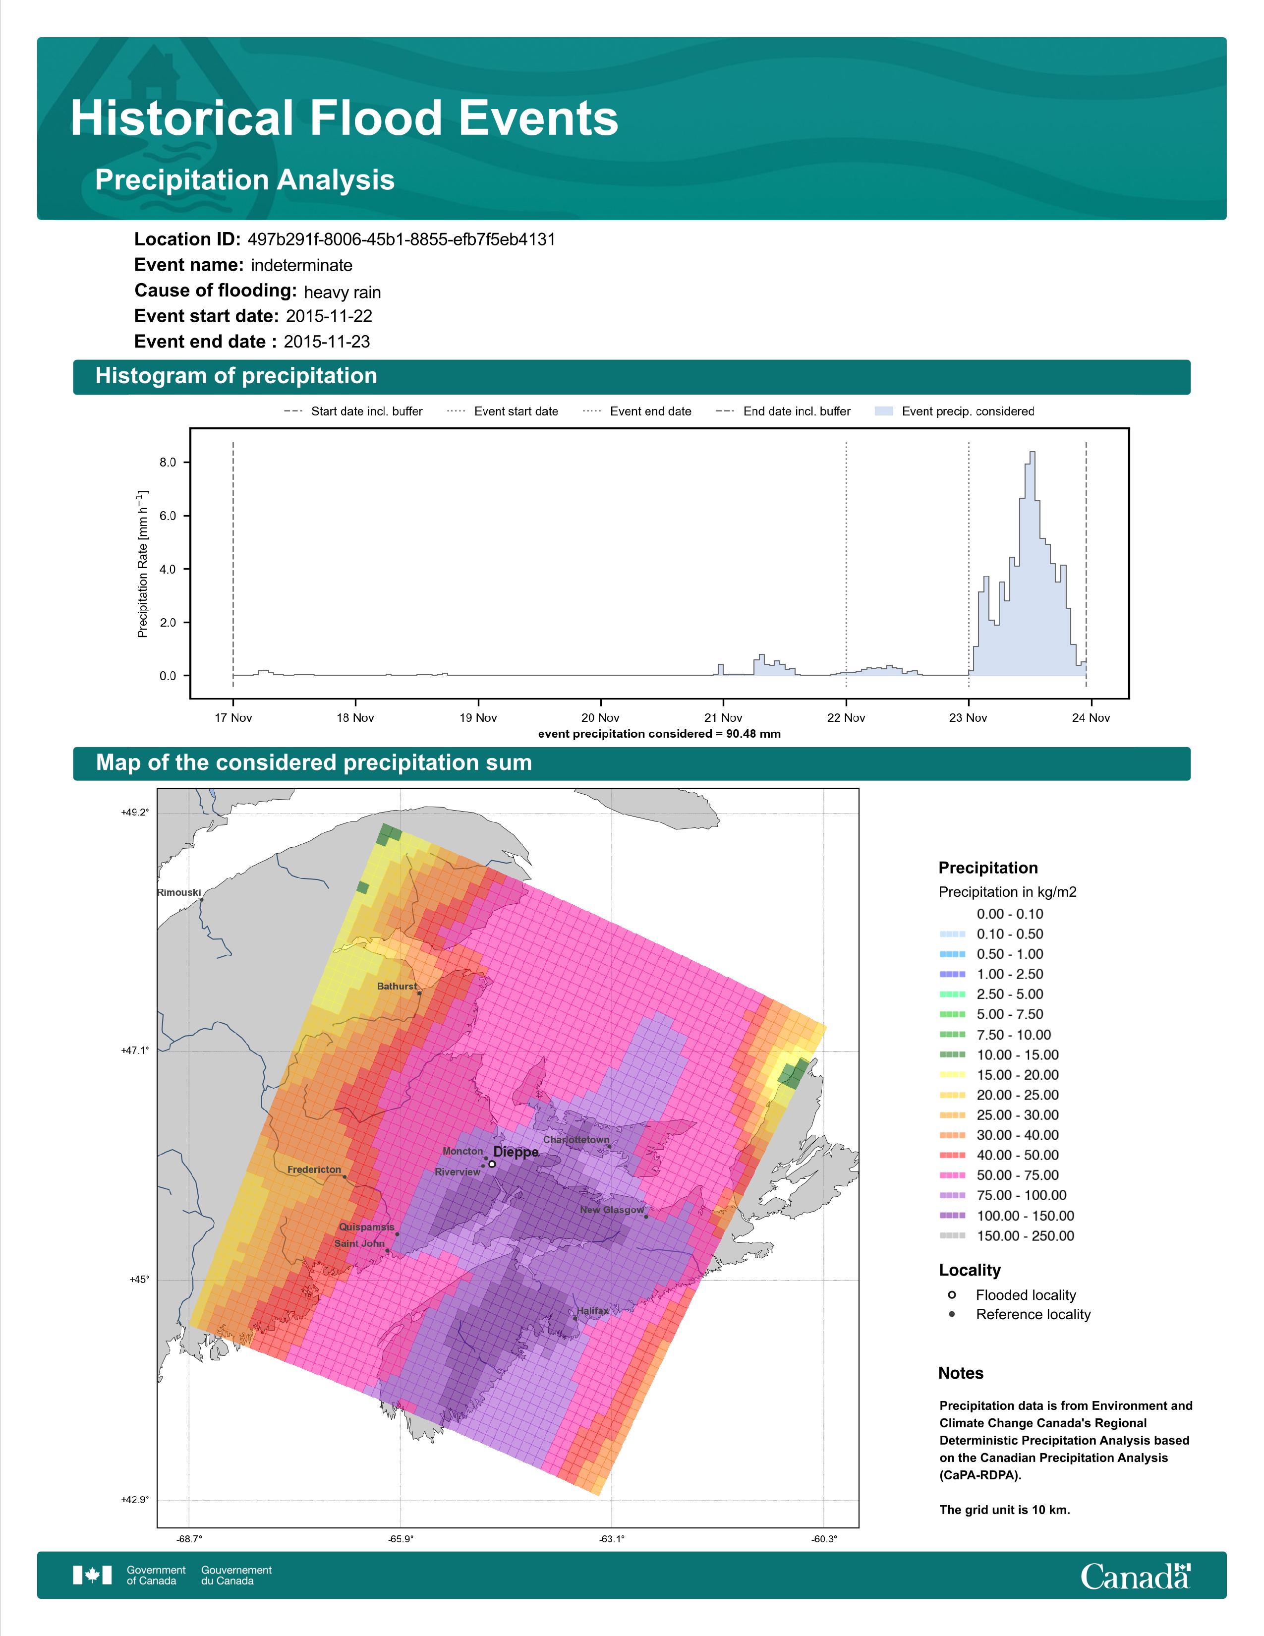Click the 75.00 - 100.00 legend swatch
Image resolution: width=1264 pixels, height=1636 pixels.
point(953,1196)
